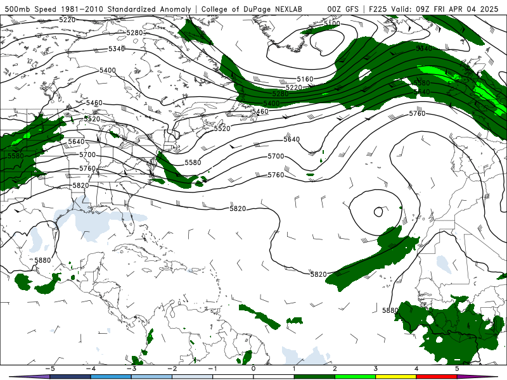The image size is (507, 380).
Task: Click the 5160 contour label
Action: tap(305, 79)
